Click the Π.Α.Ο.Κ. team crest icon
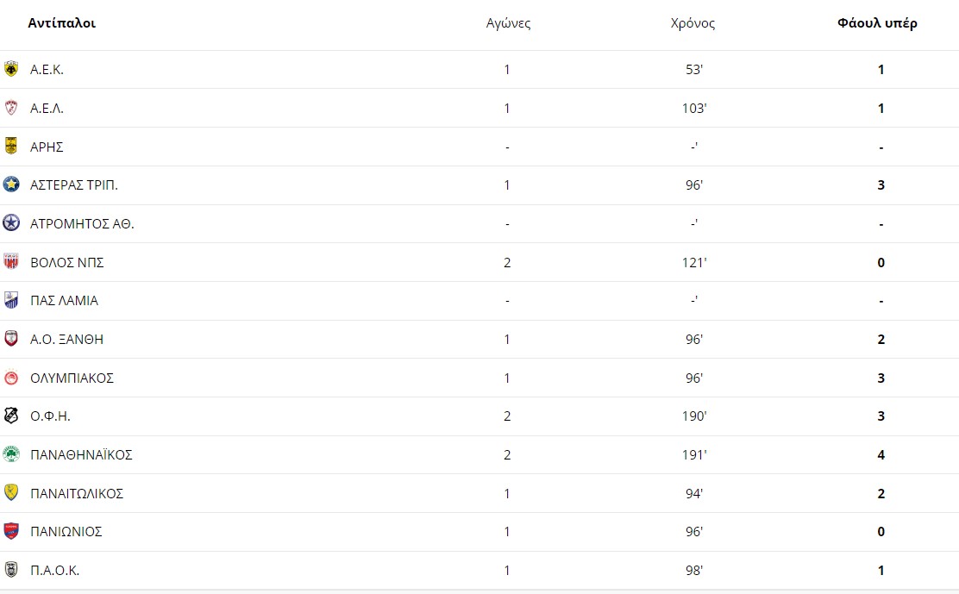Screen dimensions: 959x594 click(x=11, y=570)
